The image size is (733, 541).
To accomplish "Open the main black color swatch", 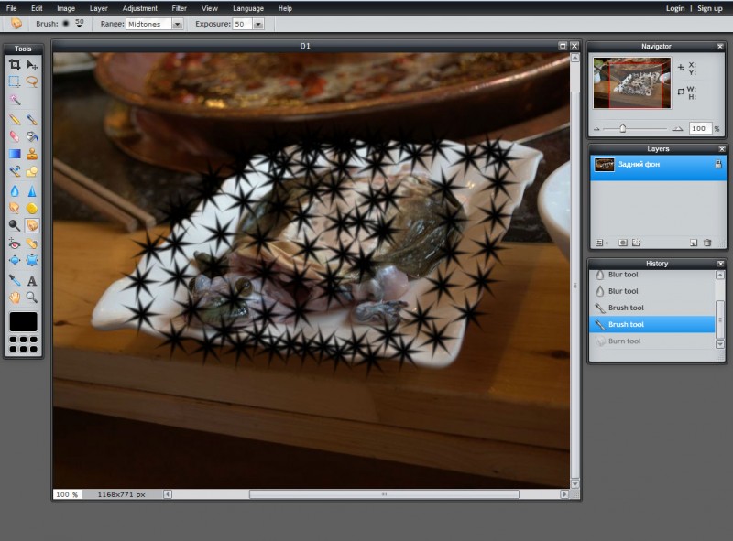I will pyautogui.click(x=24, y=322).
